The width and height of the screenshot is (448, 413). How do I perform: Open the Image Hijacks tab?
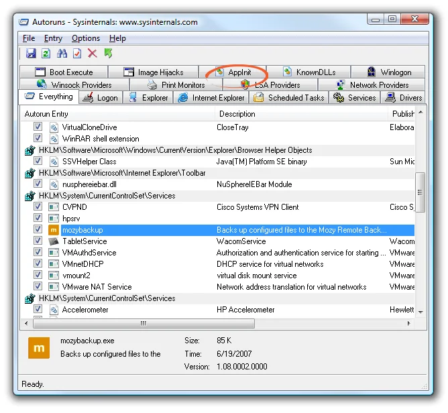point(154,72)
